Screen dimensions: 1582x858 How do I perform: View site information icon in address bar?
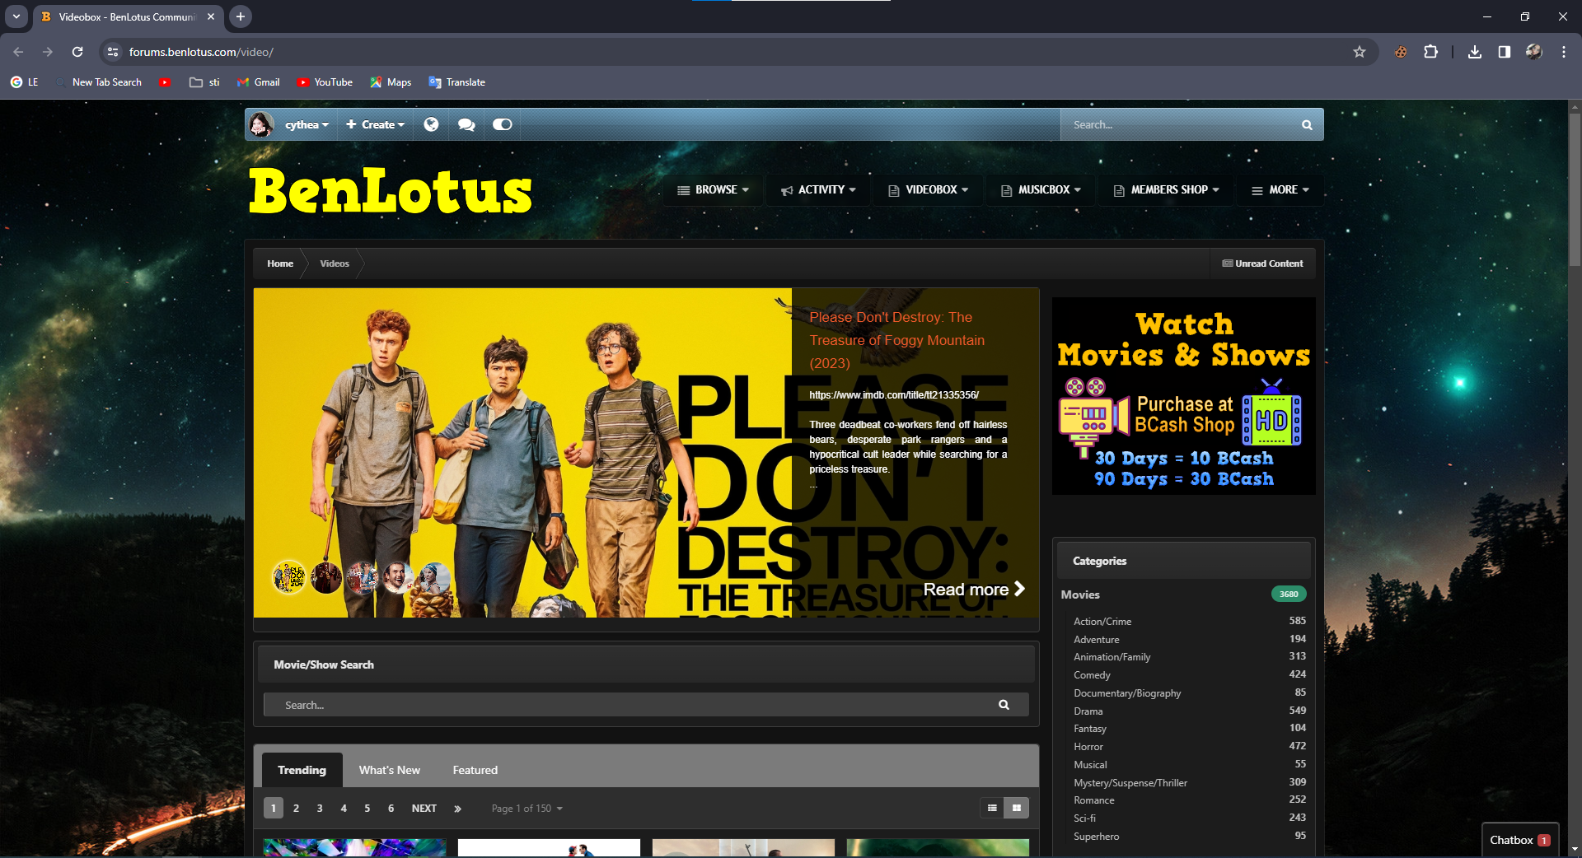pos(113,52)
